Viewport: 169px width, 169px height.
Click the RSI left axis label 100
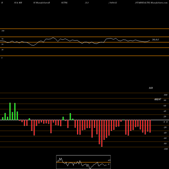coord(3,31)
